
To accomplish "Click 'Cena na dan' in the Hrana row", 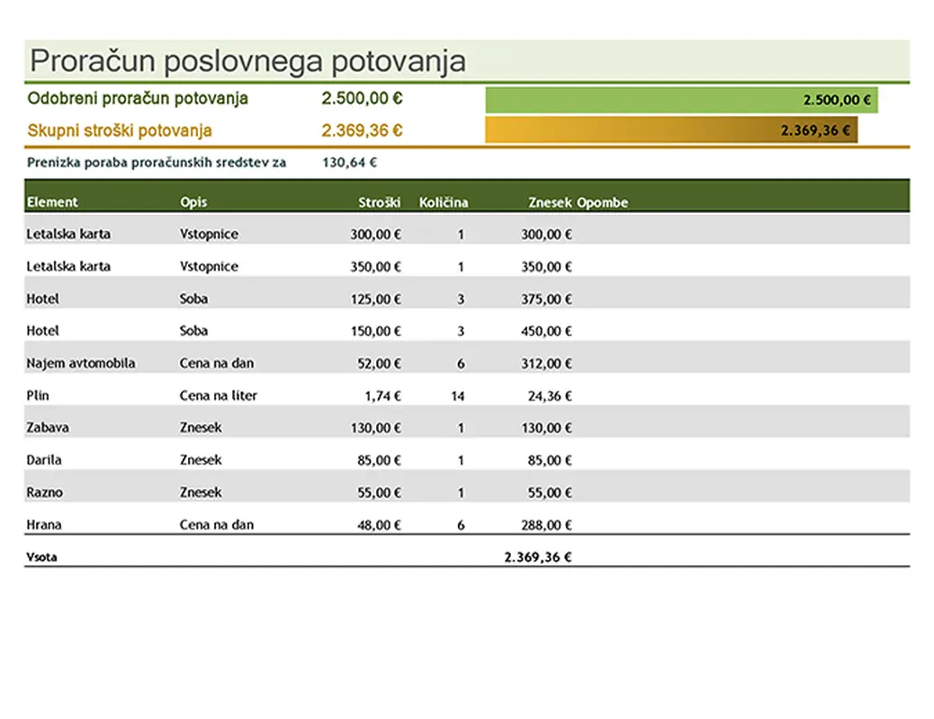I will tap(217, 524).
